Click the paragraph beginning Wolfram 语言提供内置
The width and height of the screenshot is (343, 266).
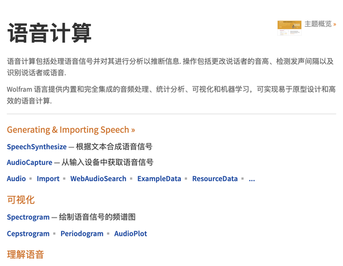pos(170,95)
